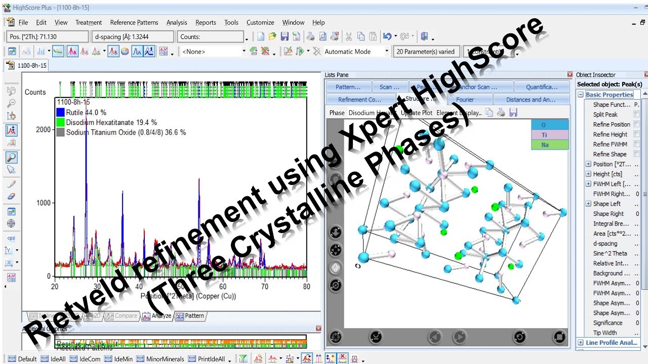Expand the Shape Left property
Image resolution: width=648 pixels, height=364 pixels.
(x=588, y=204)
